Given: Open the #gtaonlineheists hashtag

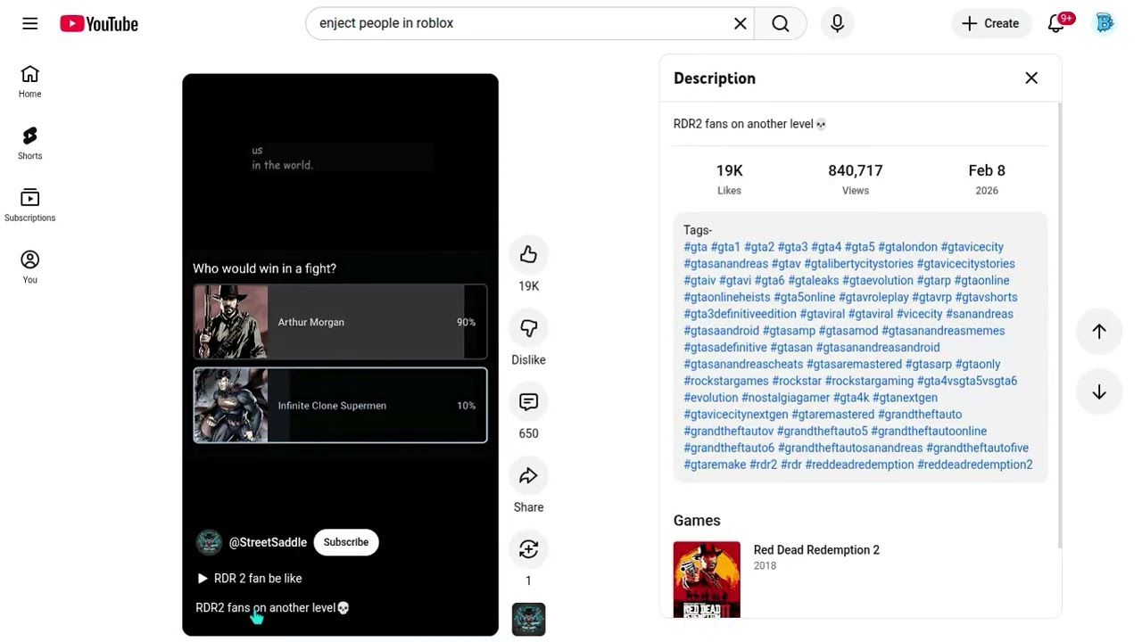Looking at the screenshot, I should point(726,298).
